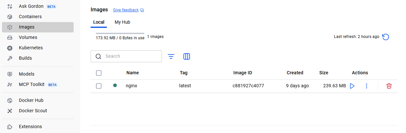Focus the Search input field
Viewport: 406px width, 133px height.
coord(126,56)
